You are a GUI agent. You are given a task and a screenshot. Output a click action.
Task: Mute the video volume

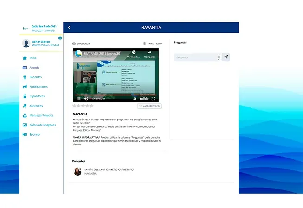86,99
